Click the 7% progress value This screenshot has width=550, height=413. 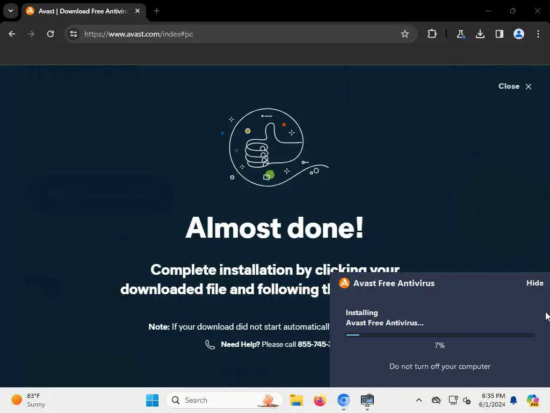(x=439, y=345)
